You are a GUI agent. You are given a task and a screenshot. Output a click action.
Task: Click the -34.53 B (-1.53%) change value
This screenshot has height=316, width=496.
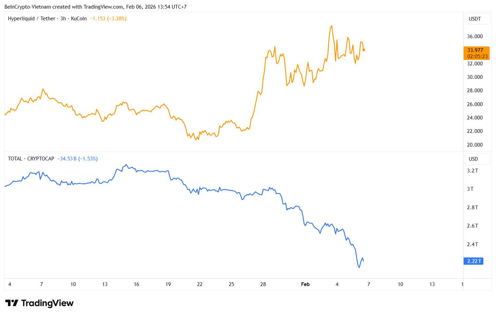tap(77, 159)
